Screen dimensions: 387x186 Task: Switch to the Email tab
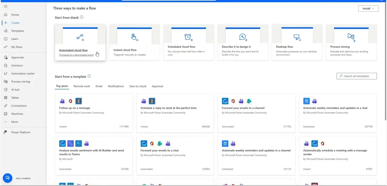click(x=99, y=86)
